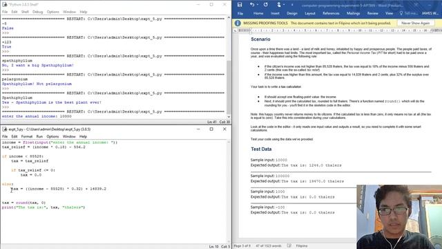
Task: Switch to the Review ribbon tab
Action: [x=372, y=13]
